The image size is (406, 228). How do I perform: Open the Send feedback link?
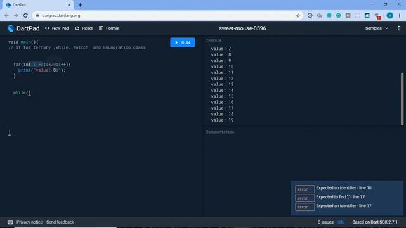tap(60, 222)
